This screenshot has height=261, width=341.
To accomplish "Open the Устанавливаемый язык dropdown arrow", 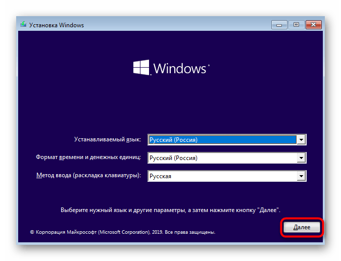I will pyautogui.click(x=301, y=139).
